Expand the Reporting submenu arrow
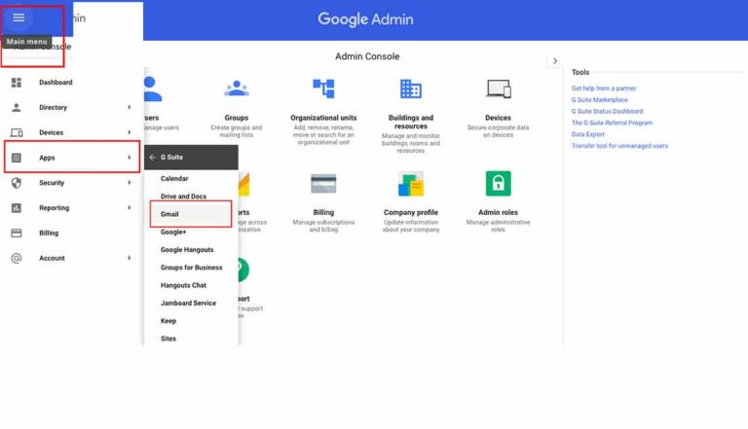 tap(130, 208)
